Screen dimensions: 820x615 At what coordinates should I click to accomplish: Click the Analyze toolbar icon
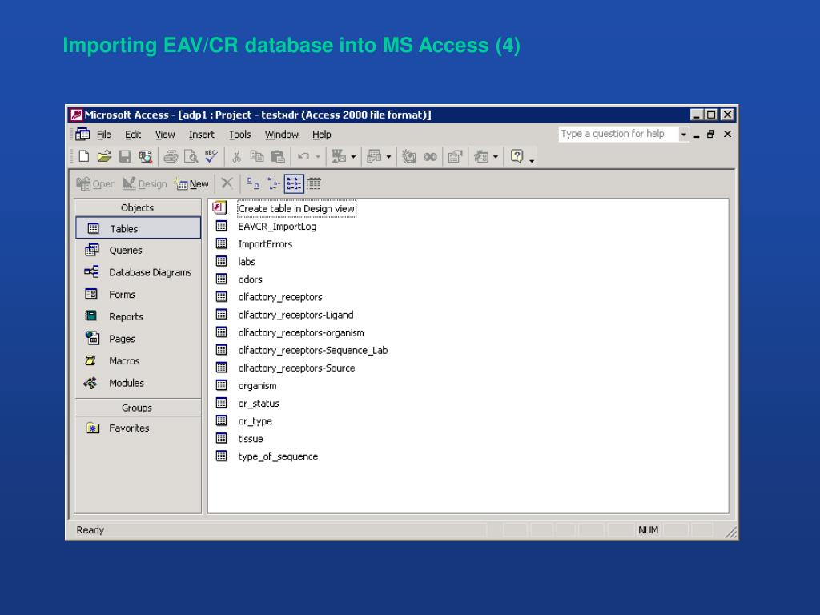point(374,156)
